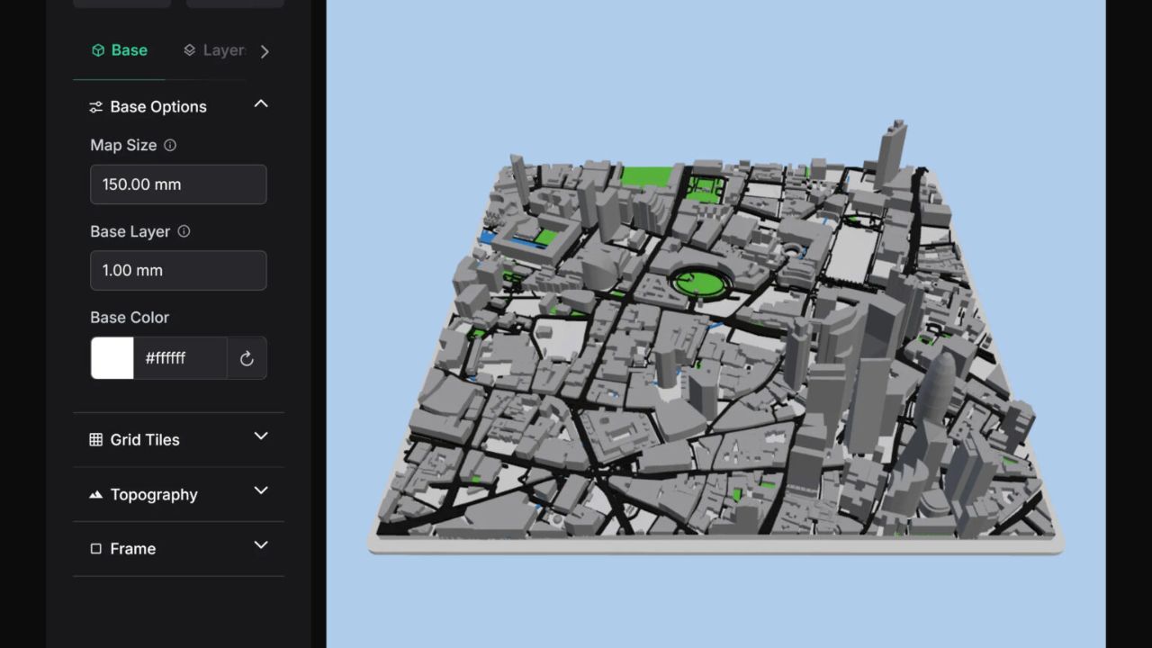Viewport: 1152px width, 648px height.
Task: Collapse the Base Options section
Action: click(261, 104)
